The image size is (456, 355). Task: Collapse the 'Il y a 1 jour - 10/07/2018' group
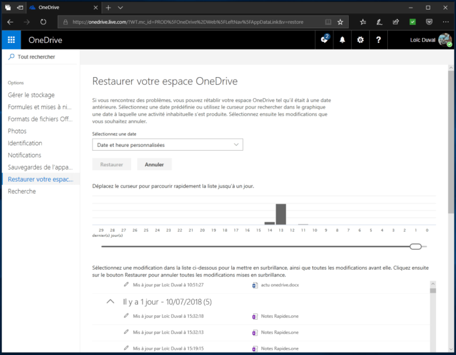110,302
